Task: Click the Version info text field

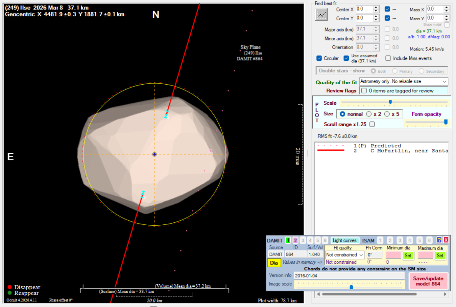Action: click(x=348, y=276)
